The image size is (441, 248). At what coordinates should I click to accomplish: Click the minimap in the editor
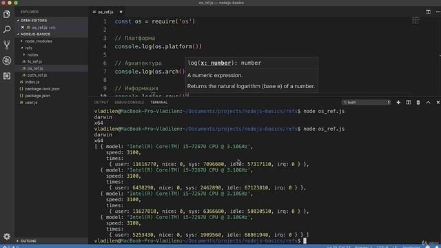(416, 21)
